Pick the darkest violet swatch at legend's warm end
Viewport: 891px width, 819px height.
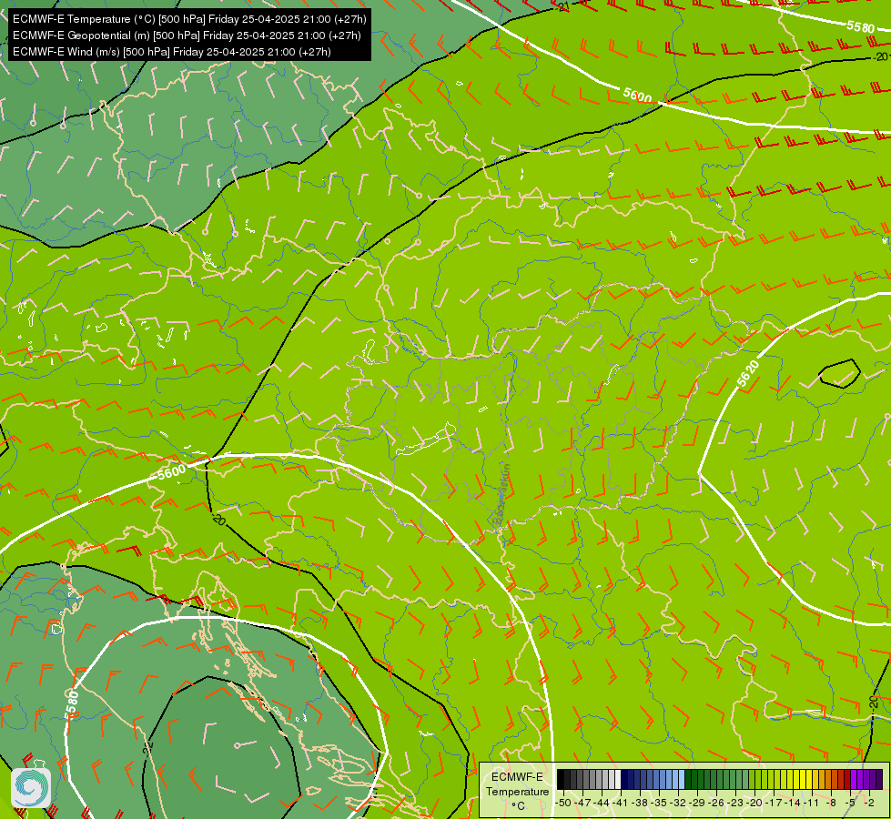point(880,779)
